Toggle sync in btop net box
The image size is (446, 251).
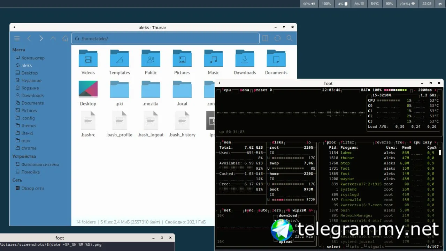249,210
